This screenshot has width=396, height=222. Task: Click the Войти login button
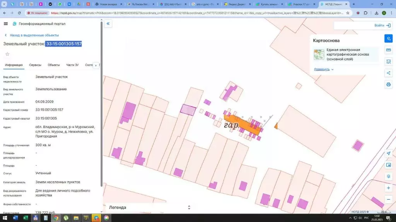tap(382, 25)
